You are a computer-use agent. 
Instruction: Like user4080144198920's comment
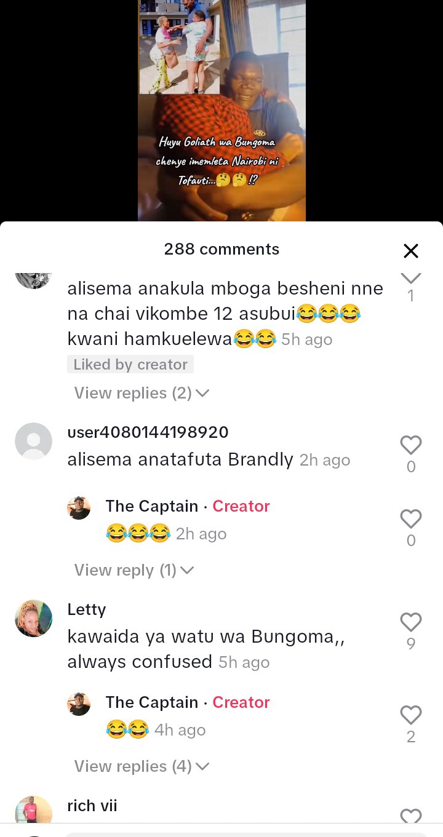coord(411,445)
